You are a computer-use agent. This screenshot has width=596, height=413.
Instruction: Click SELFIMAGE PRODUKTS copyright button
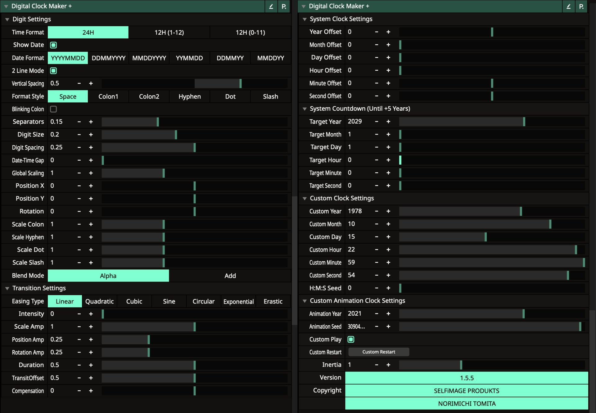click(467, 391)
